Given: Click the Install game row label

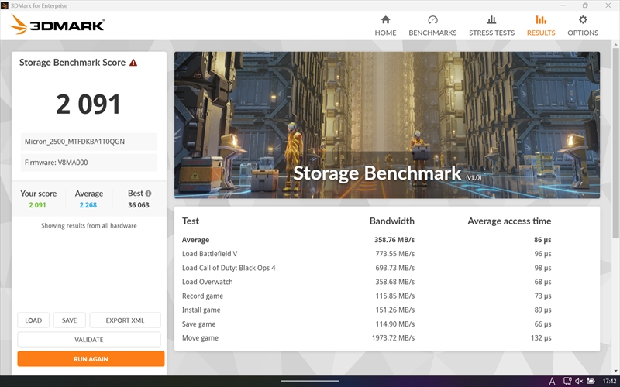Looking at the screenshot, I should click(201, 310).
